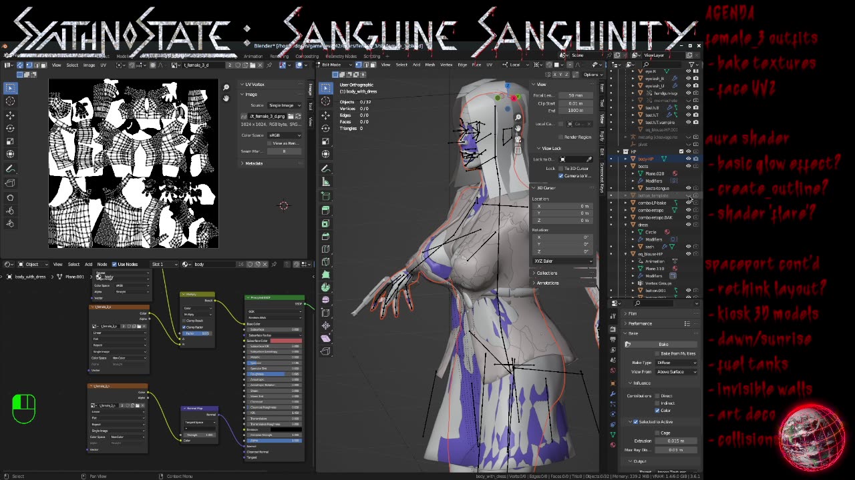Expand the Performance render panel

[x=639, y=323]
